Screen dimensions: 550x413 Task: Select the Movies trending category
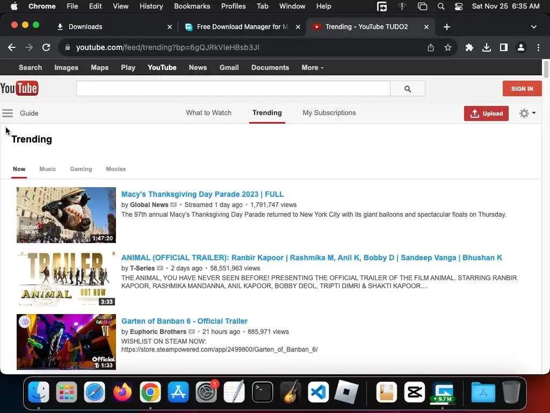coord(116,169)
